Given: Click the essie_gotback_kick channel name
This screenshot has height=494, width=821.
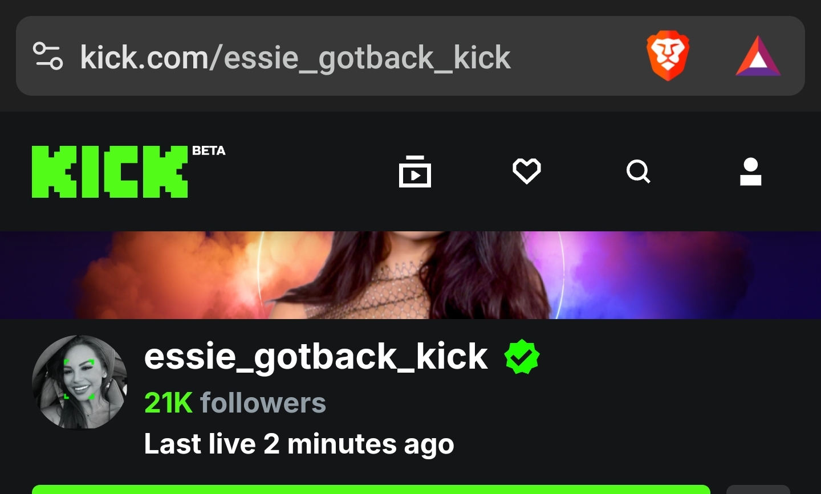Looking at the screenshot, I should (316, 357).
